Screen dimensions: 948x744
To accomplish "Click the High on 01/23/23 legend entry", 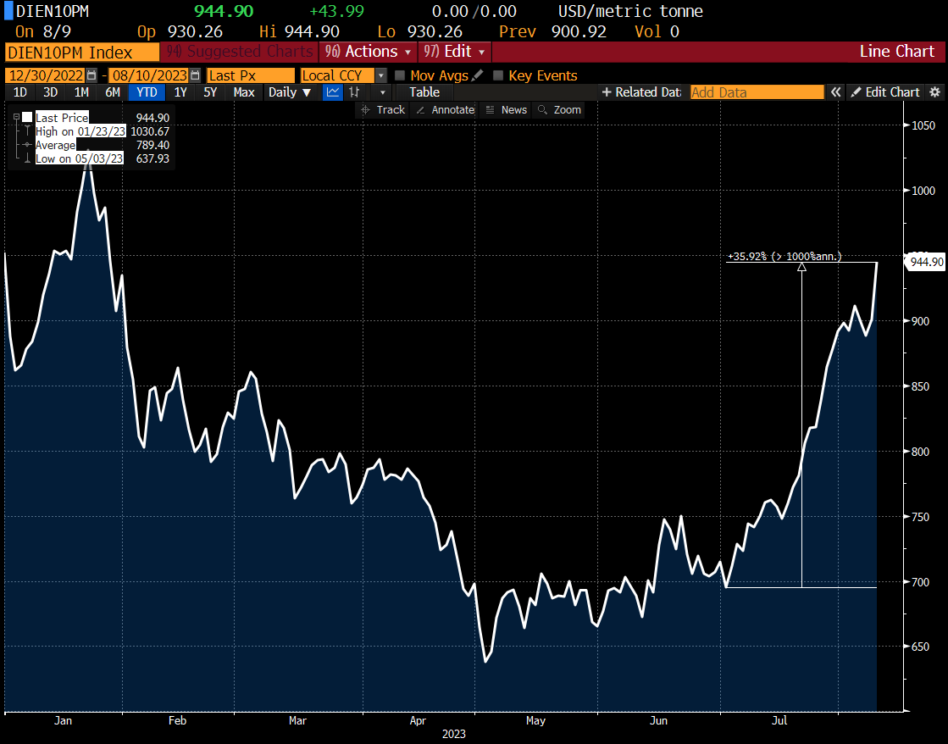I will [80, 131].
